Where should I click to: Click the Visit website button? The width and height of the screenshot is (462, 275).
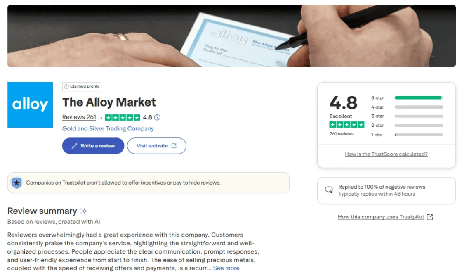click(157, 146)
